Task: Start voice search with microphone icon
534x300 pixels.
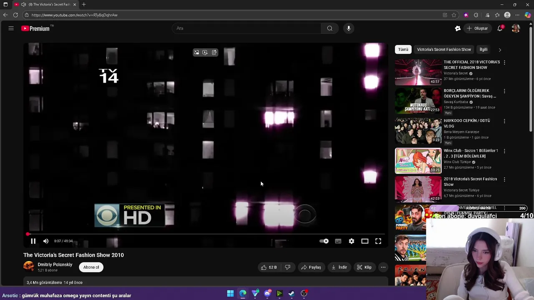Action: [349, 28]
